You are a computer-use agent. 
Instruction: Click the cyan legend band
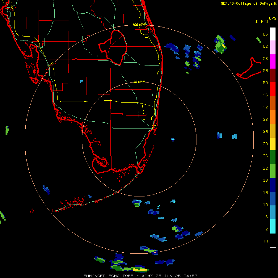(273, 226)
